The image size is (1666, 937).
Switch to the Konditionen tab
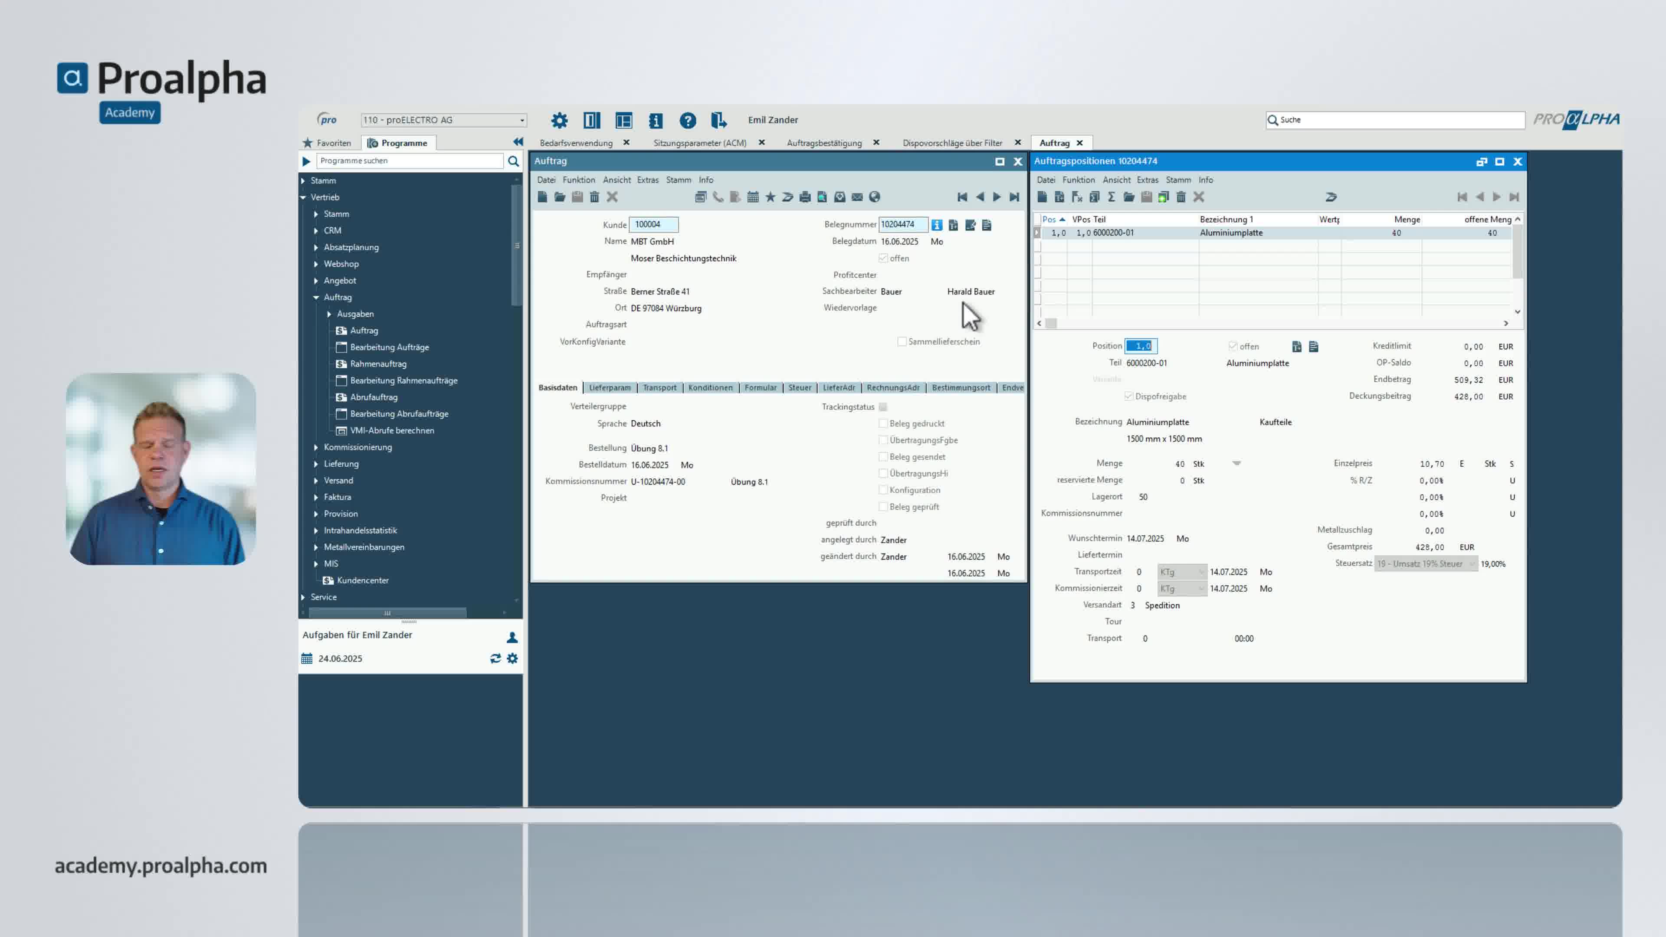(710, 388)
